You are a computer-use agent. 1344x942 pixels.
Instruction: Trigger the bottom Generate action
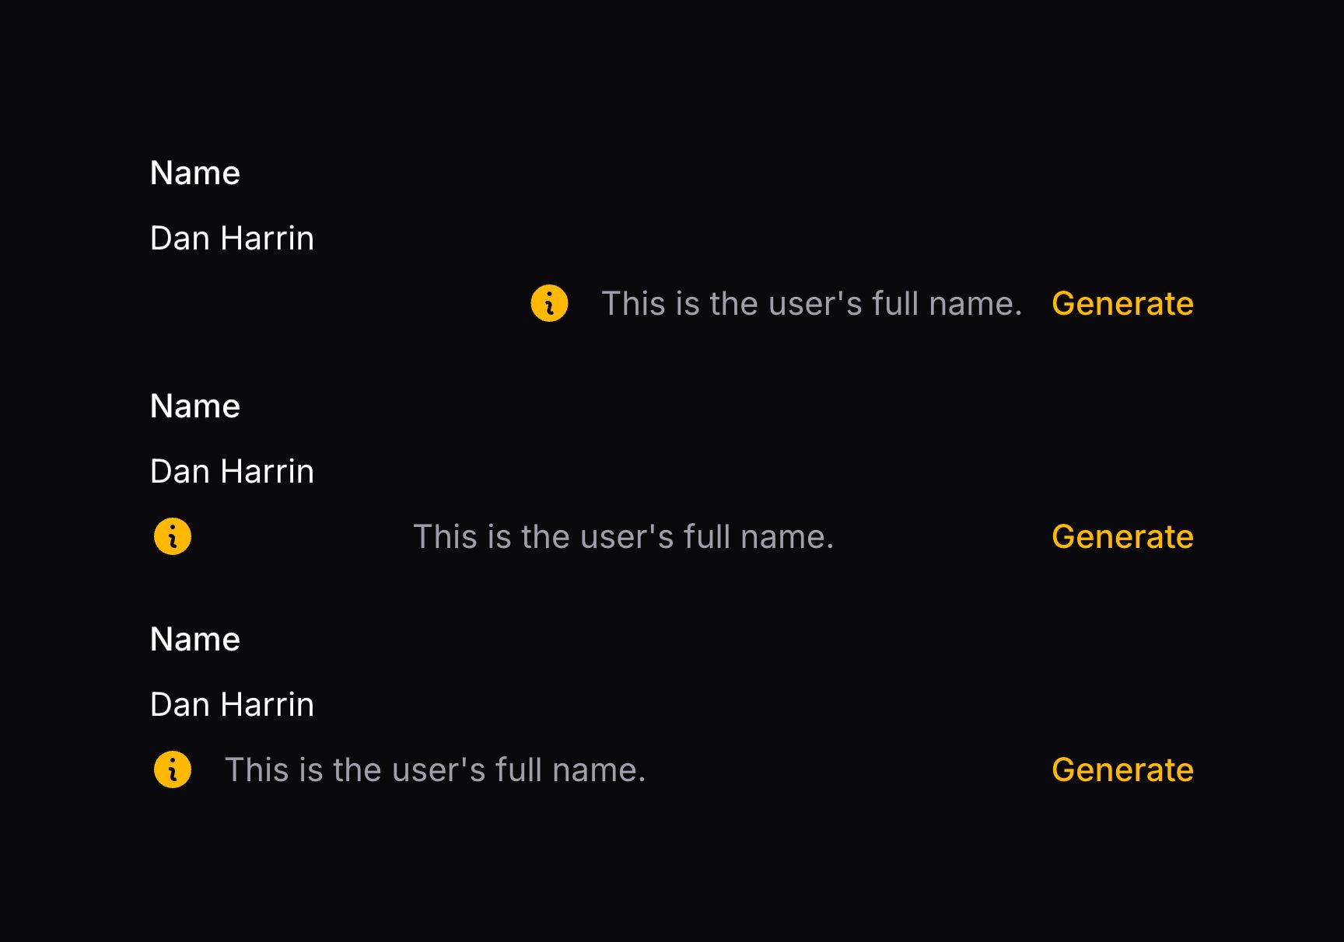pos(1122,769)
